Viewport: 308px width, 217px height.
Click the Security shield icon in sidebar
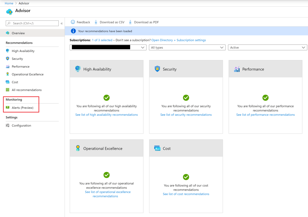click(8, 59)
